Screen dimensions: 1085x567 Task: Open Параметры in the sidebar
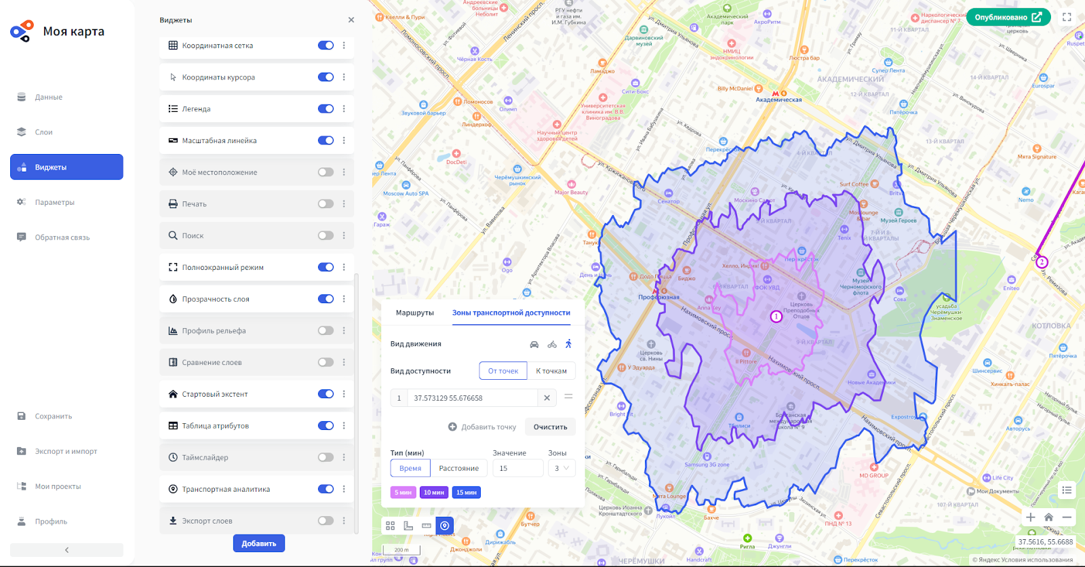tap(66, 202)
